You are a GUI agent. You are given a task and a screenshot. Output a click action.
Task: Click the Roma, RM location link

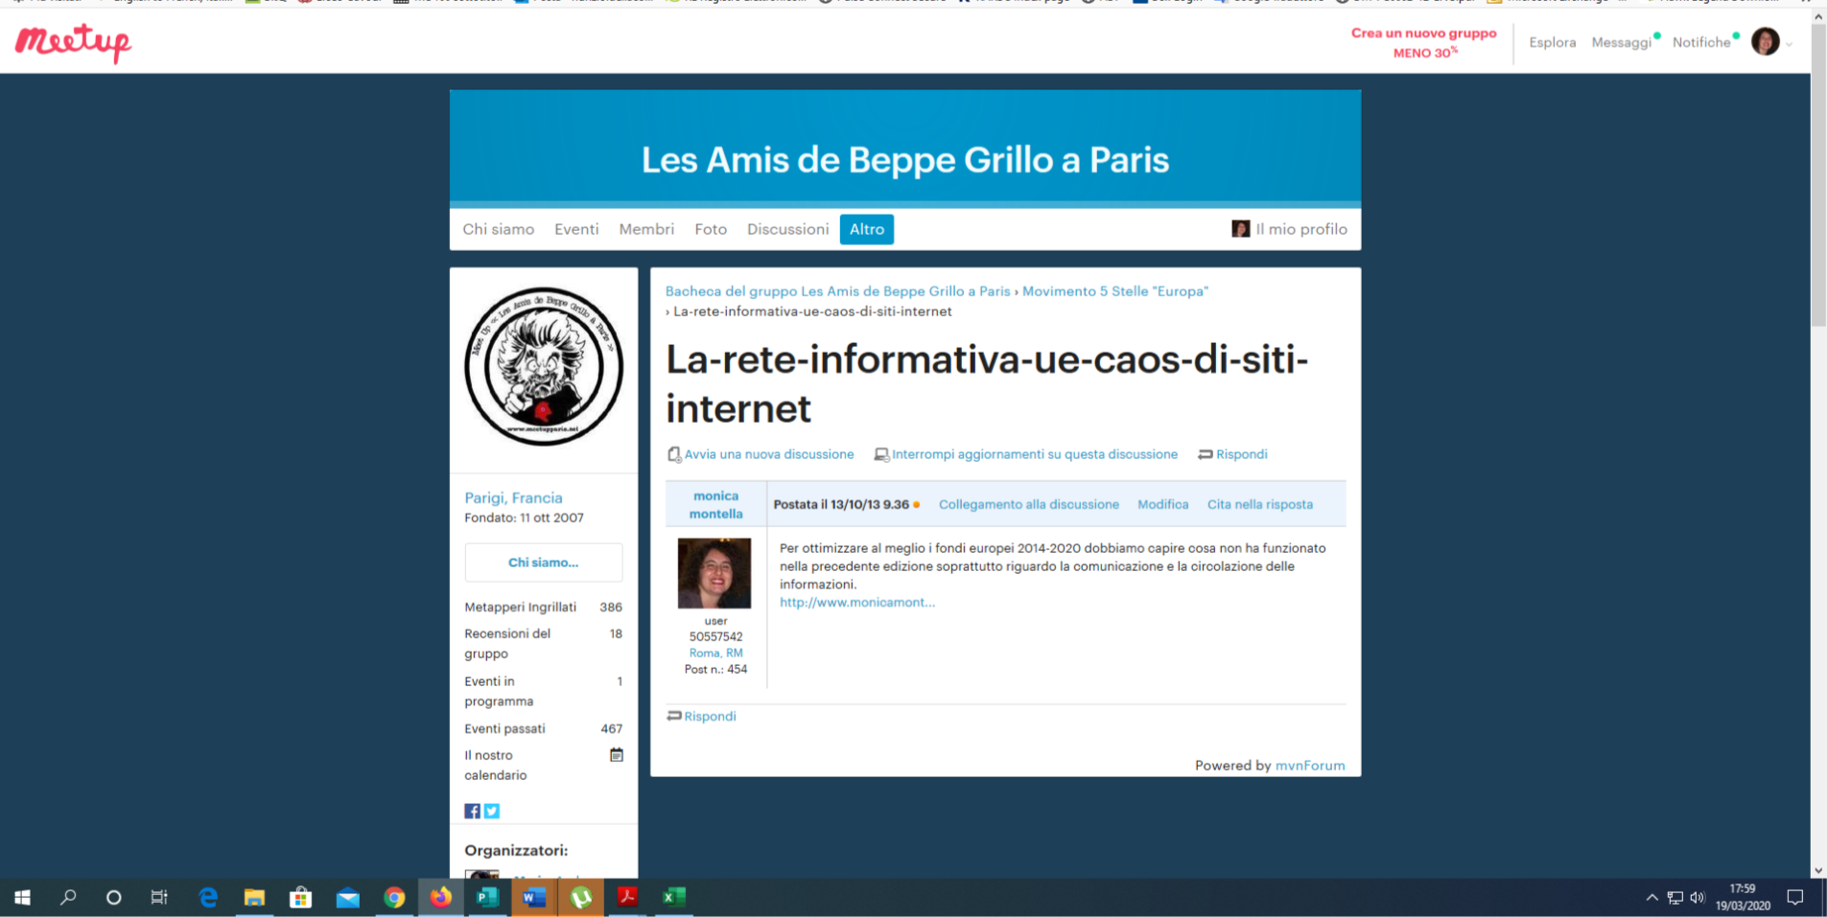716,653
